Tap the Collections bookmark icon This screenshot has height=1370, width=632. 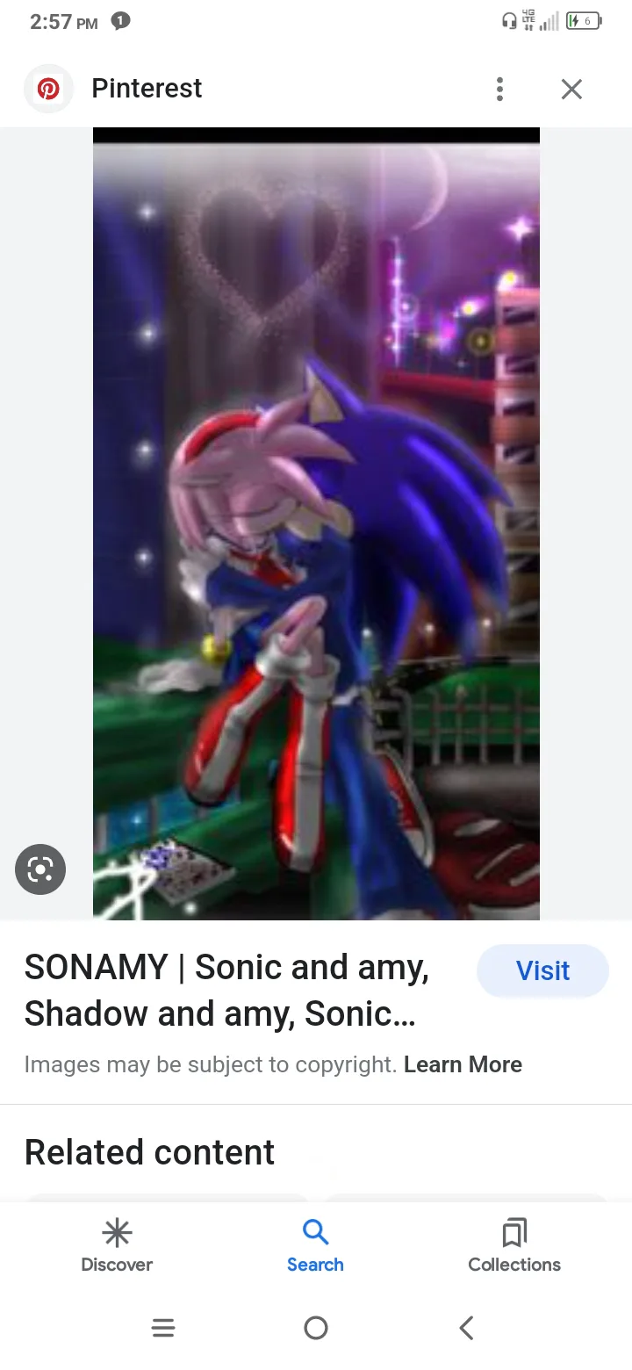click(x=514, y=1233)
